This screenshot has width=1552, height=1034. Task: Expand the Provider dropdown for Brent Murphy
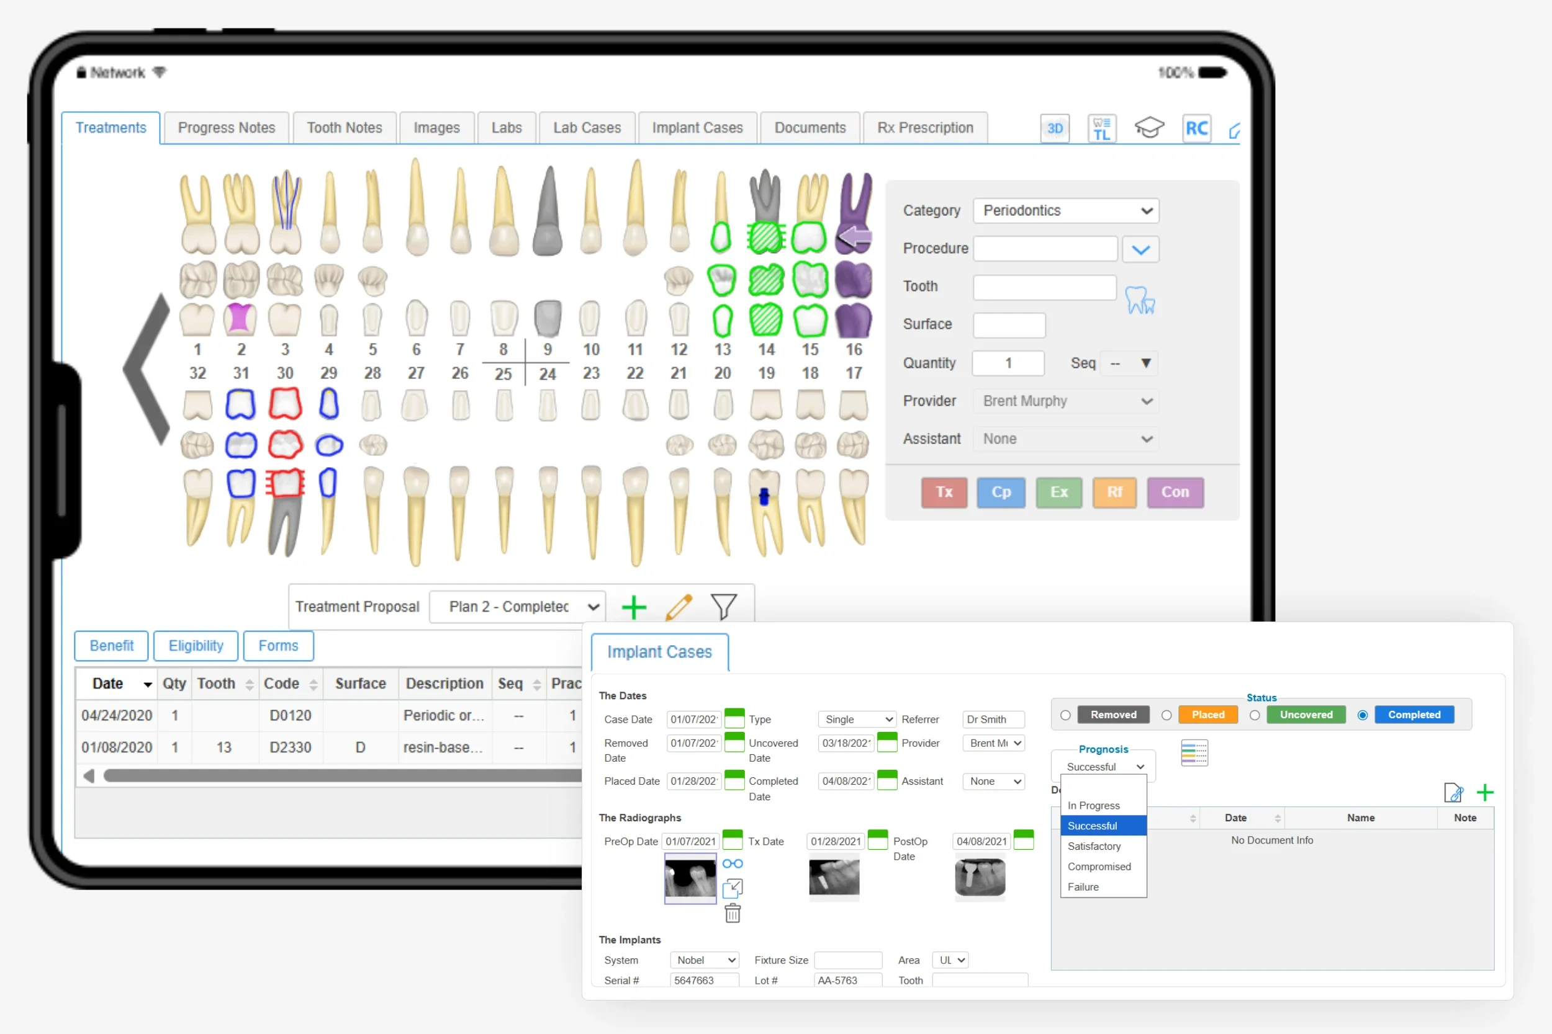click(1065, 401)
